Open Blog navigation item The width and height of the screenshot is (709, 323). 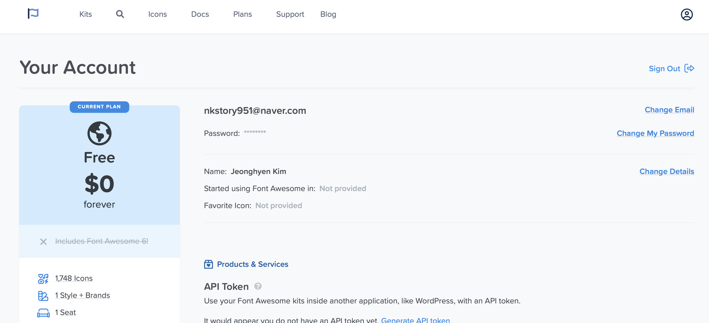tap(328, 14)
